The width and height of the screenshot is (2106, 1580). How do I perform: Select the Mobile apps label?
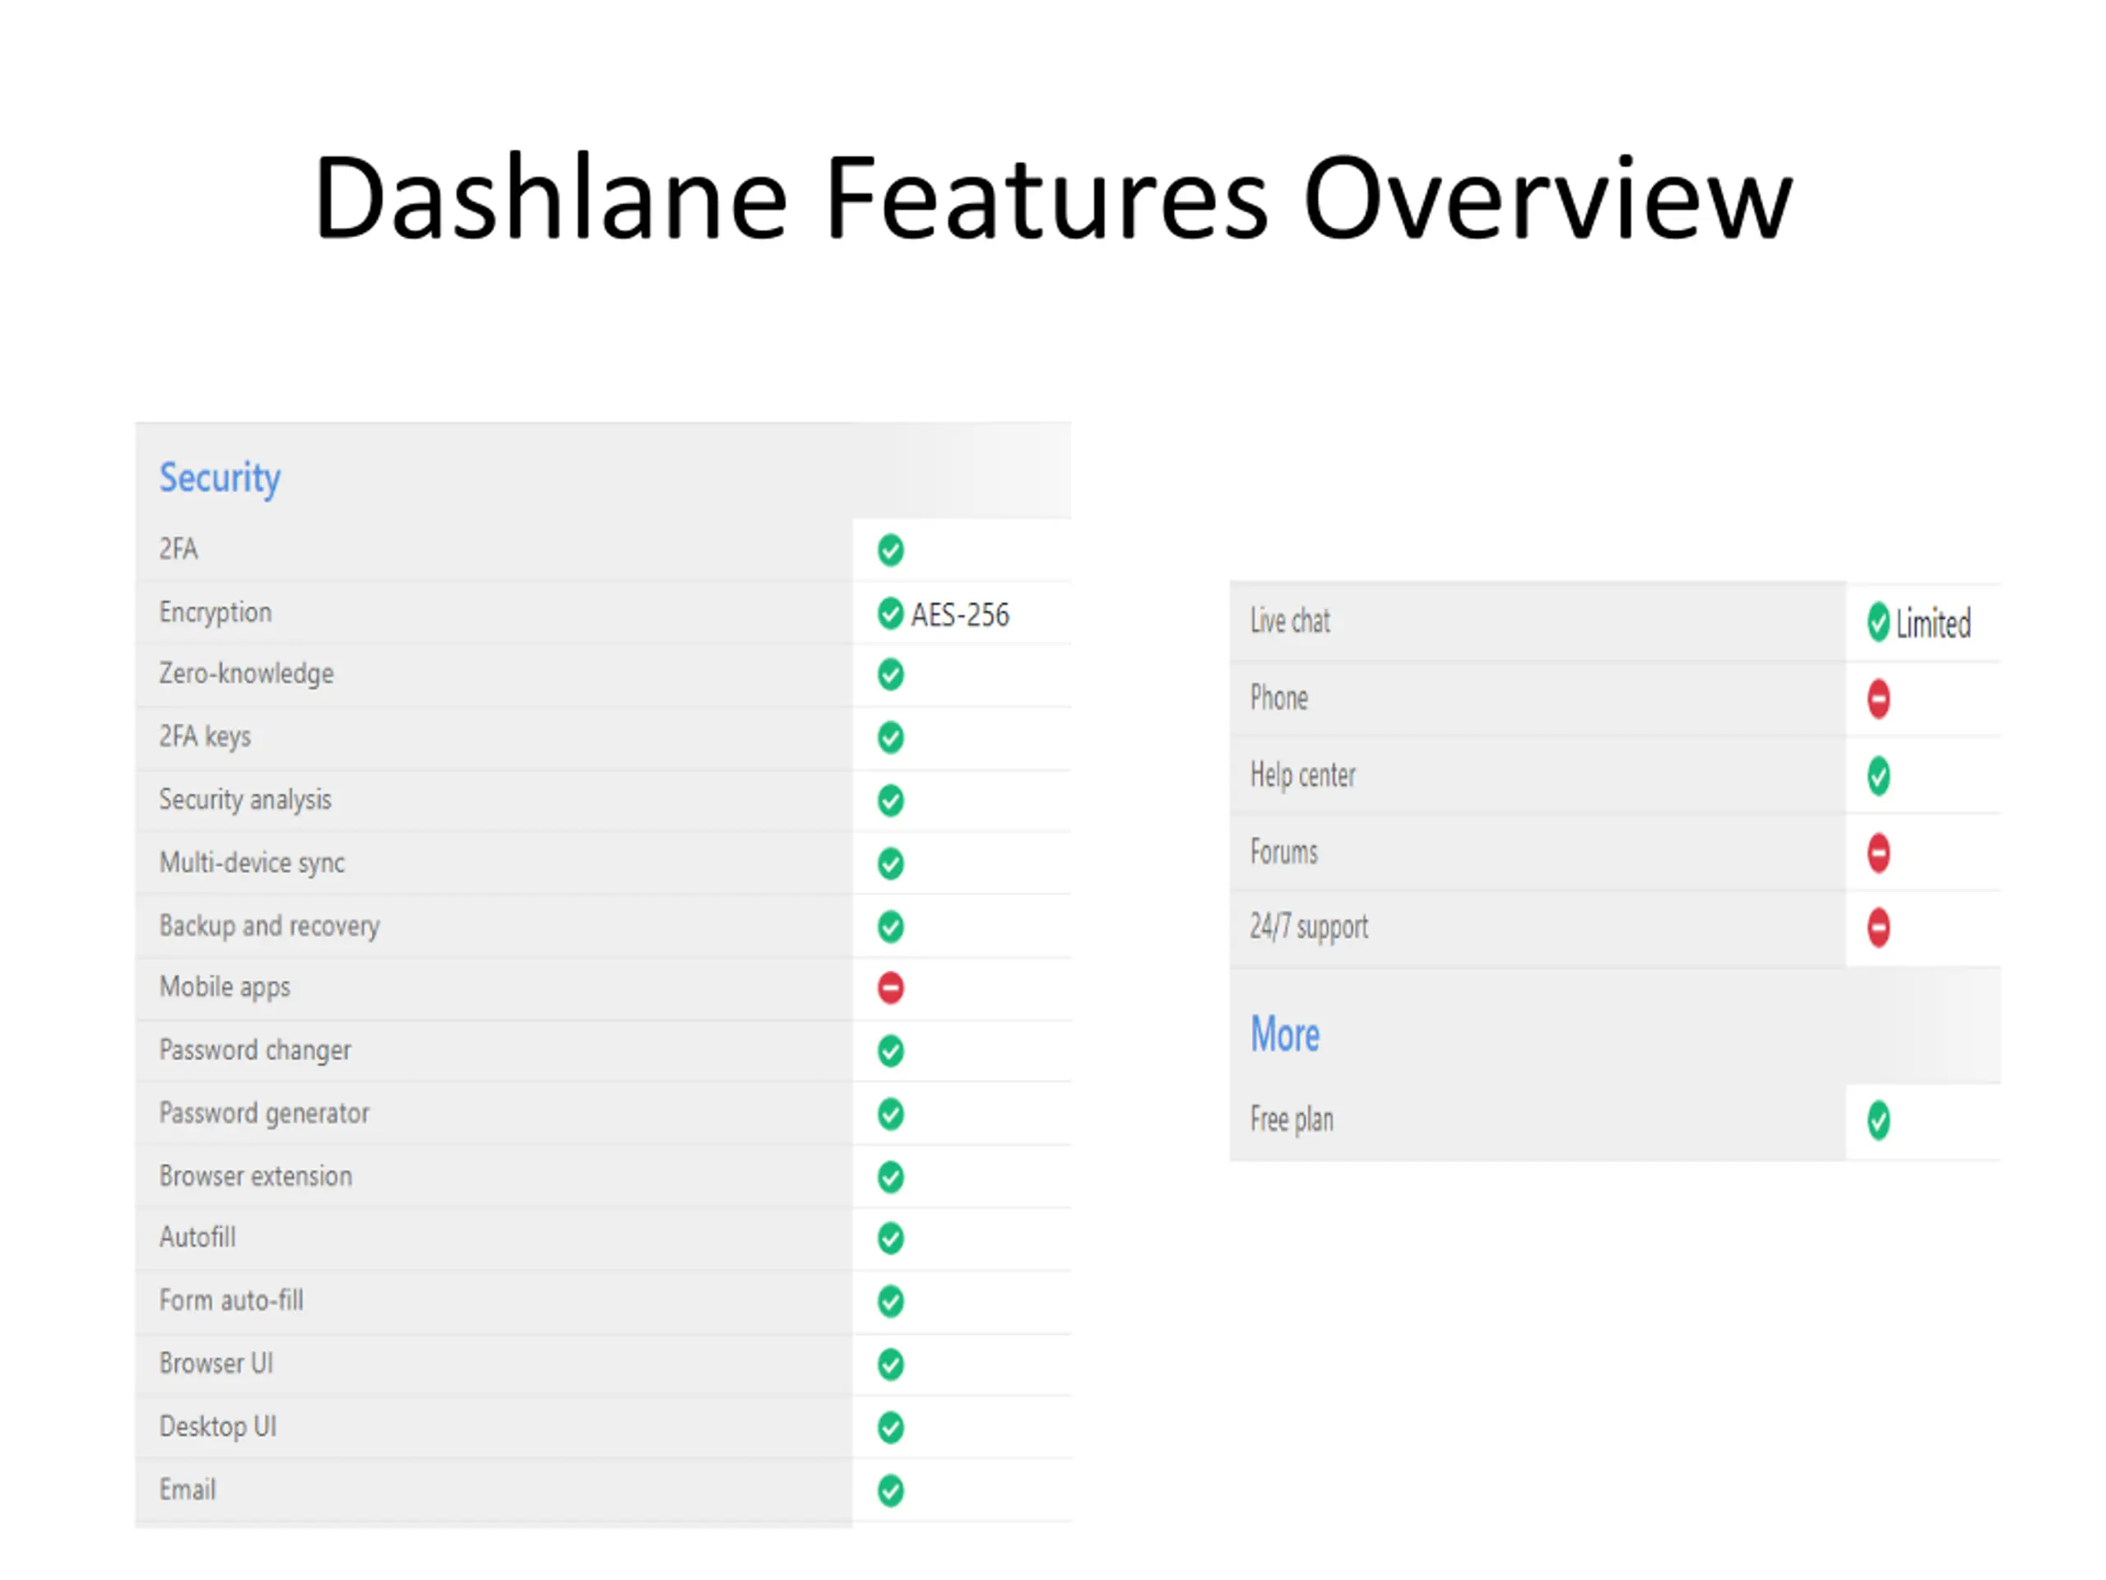pyautogui.click(x=225, y=987)
